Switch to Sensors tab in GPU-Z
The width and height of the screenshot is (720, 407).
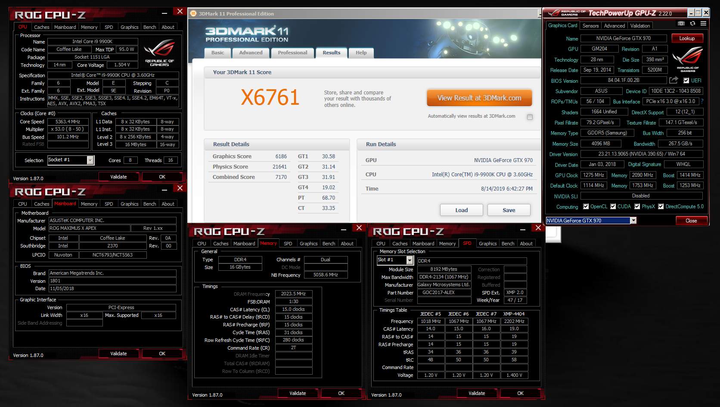590,26
